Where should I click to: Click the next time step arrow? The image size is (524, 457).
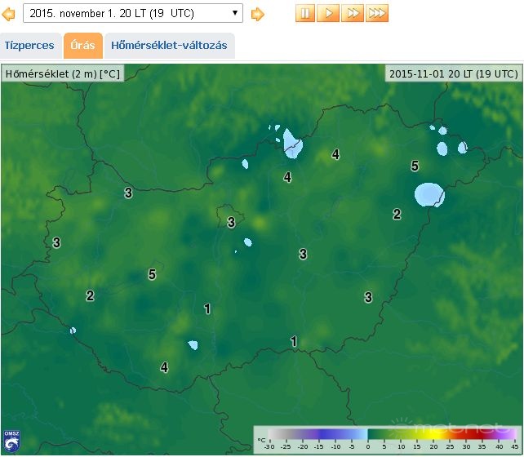pyautogui.click(x=257, y=14)
